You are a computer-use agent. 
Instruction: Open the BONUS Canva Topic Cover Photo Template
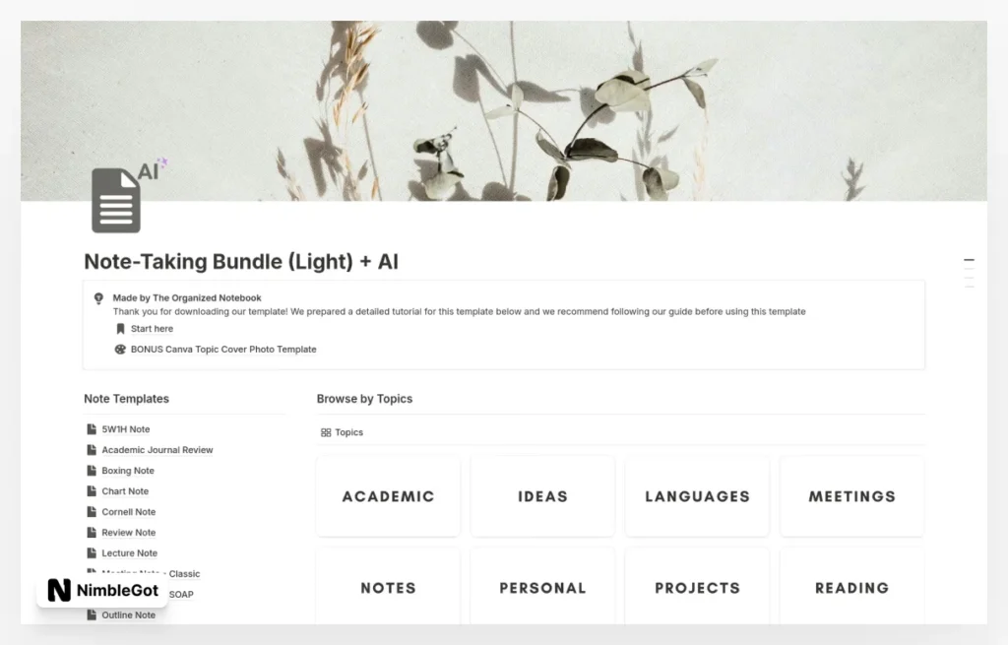point(221,349)
